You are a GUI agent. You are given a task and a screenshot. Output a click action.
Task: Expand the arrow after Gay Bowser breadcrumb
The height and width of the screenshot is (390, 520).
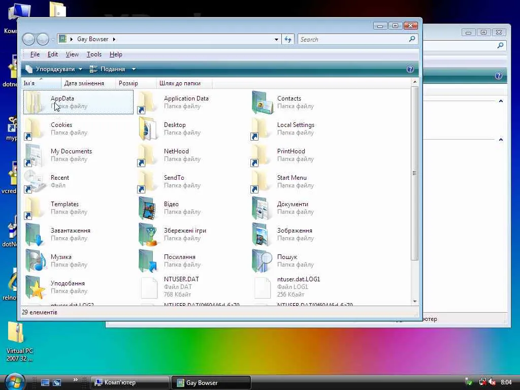(114, 39)
